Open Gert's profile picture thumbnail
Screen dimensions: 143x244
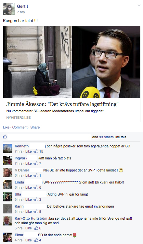pos(9,9)
